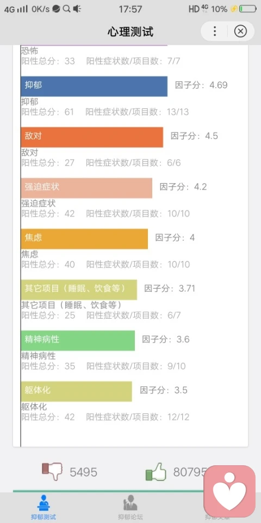Viewport: 261px width, 523px height.
Task: Click the 其它项目（睡眠、饮食等）bar
Action: pyautogui.click(x=79, y=290)
